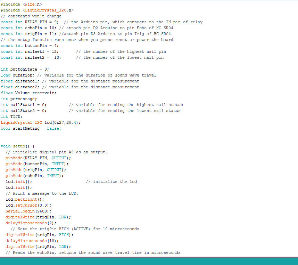Click the second 'lcd.init();' line
This screenshot has width=298, height=265.
point(19,187)
